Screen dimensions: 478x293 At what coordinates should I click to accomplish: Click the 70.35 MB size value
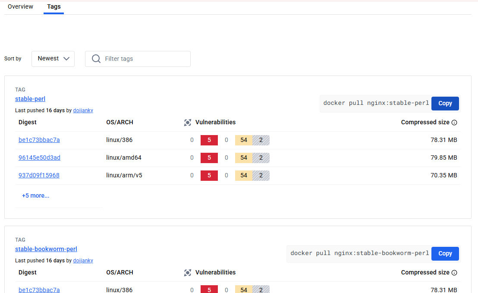(443, 175)
